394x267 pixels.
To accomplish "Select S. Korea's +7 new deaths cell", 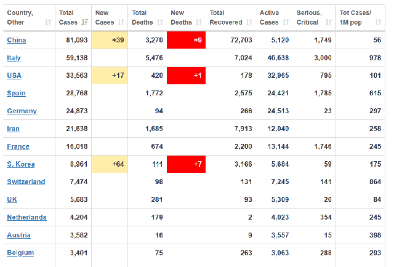I will (186, 164).
